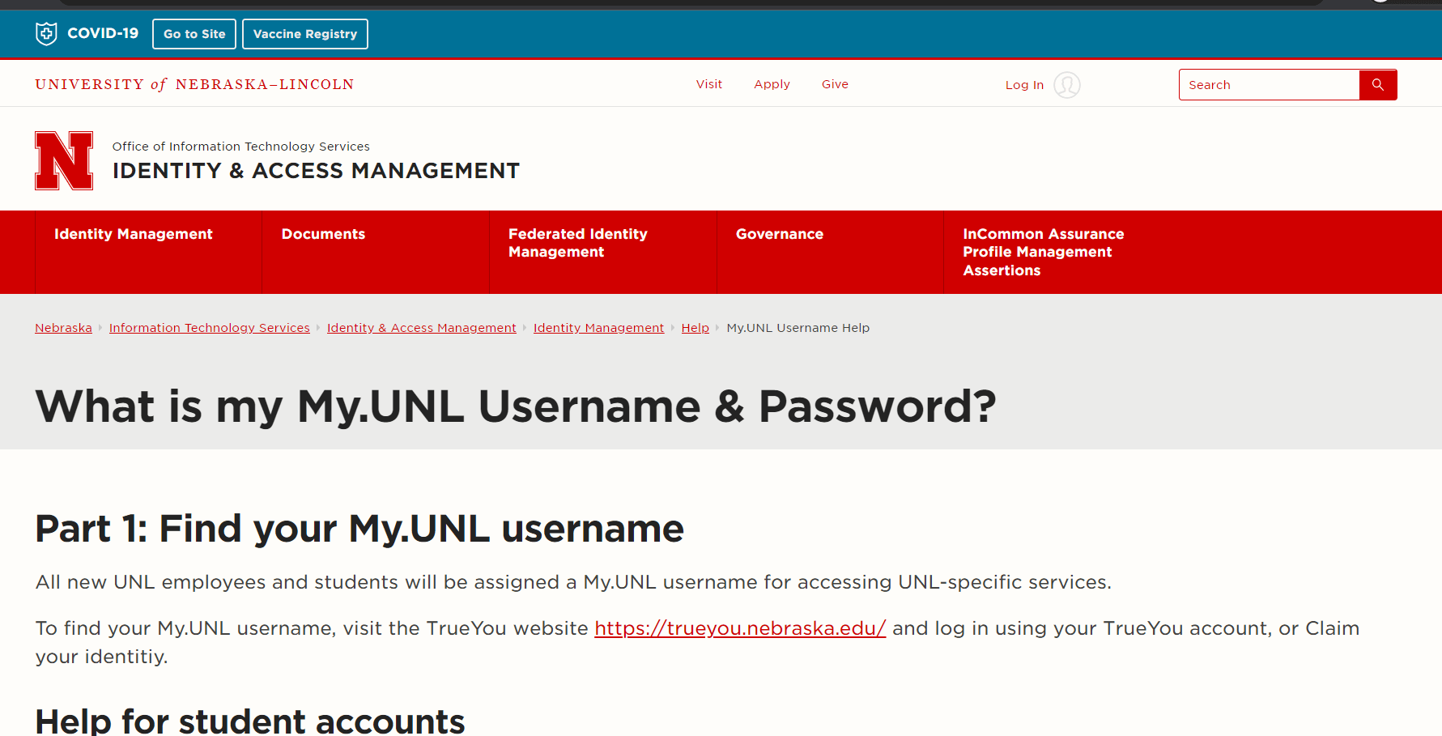Click Part 1: Find your My.UNL username heading
The width and height of the screenshot is (1442, 736).
pyautogui.click(x=359, y=529)
